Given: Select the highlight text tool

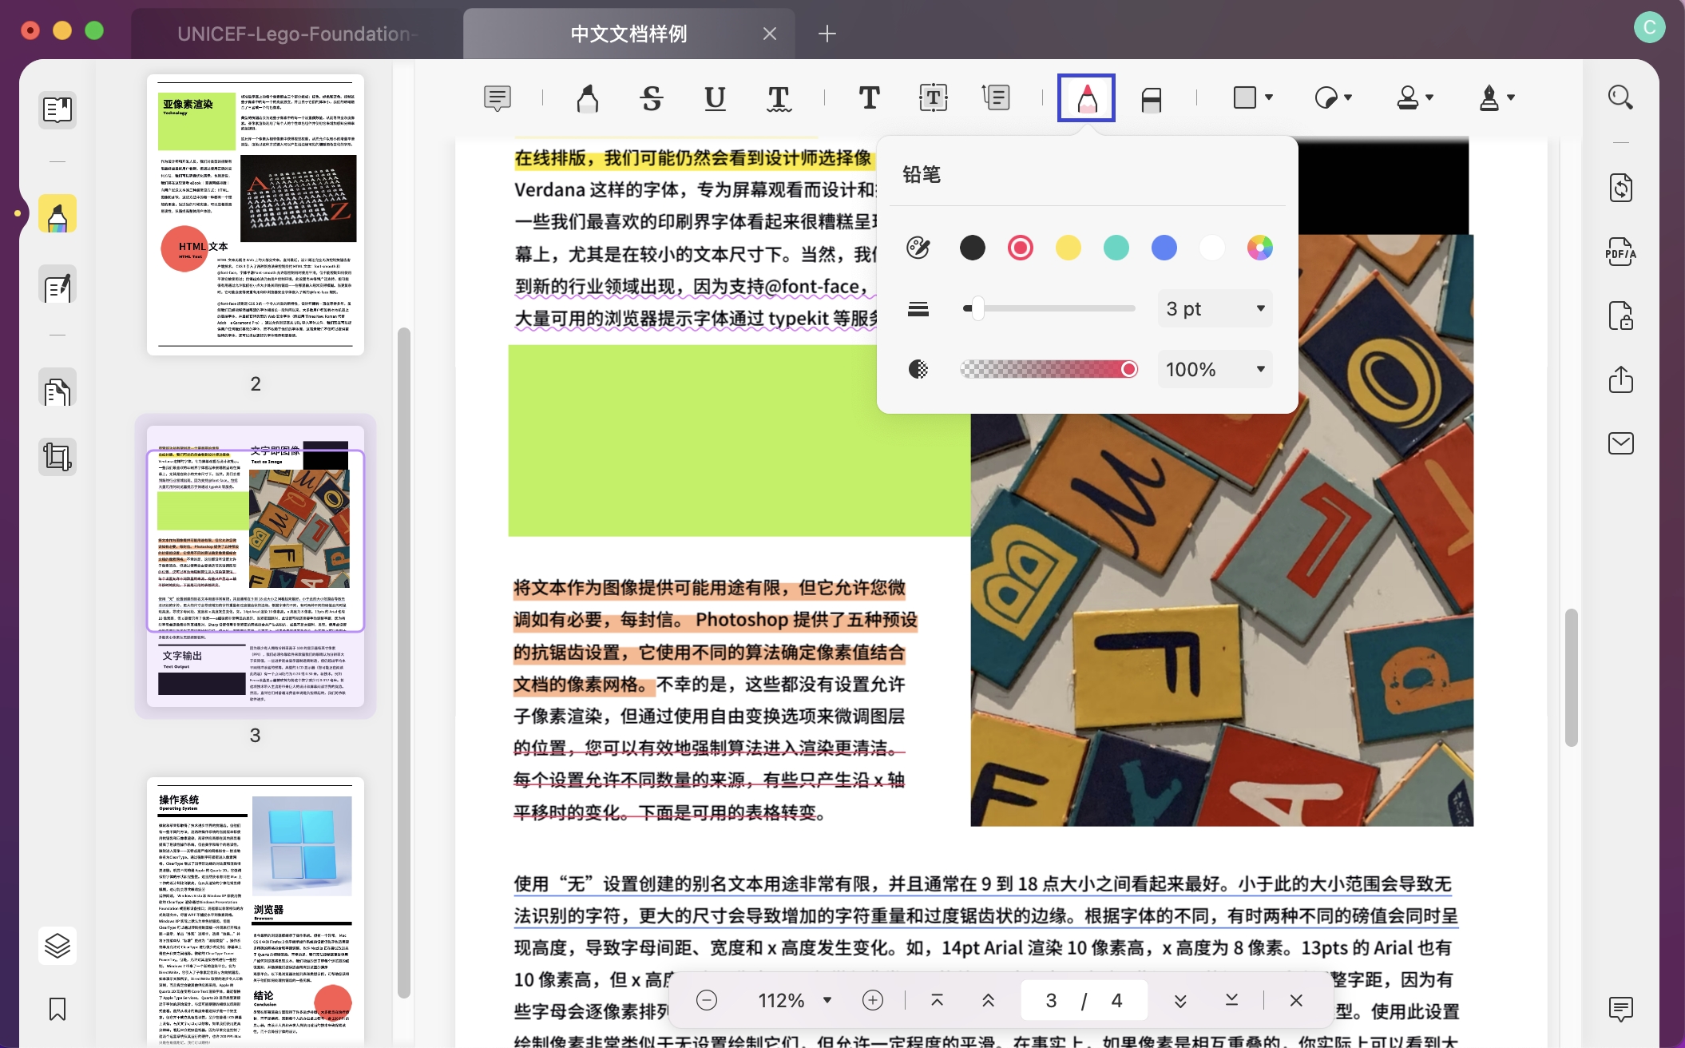Looking at the screenshot, I should tap(588, 98).
